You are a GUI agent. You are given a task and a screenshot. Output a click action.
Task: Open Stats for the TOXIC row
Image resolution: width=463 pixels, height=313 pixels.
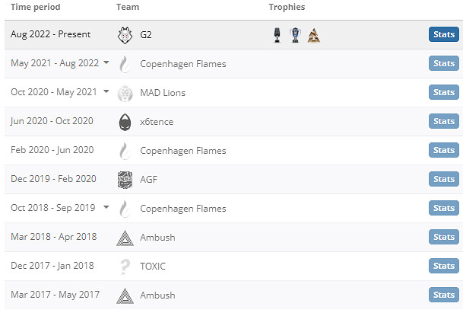coord(443,267)
